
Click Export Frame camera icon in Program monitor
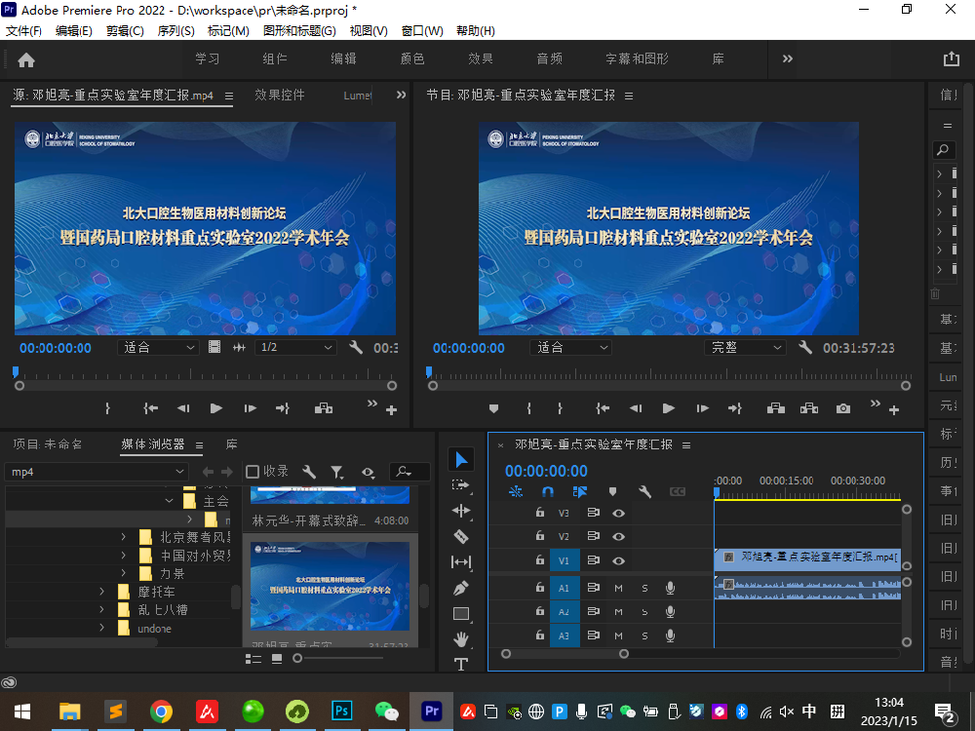(x=843, y=408)
